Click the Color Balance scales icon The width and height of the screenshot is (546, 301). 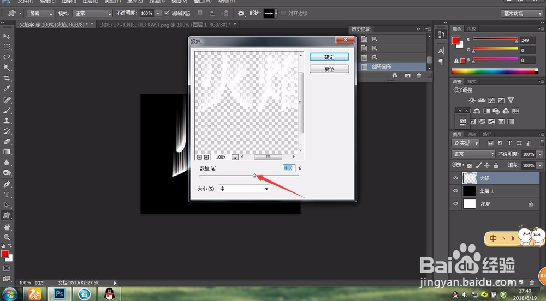click(477, 111)
